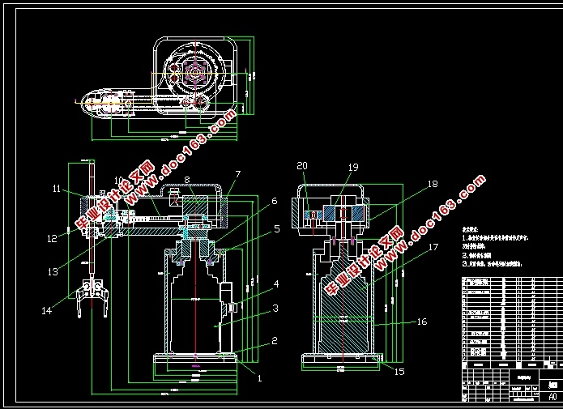Select the callout number 13

(53, 272)
